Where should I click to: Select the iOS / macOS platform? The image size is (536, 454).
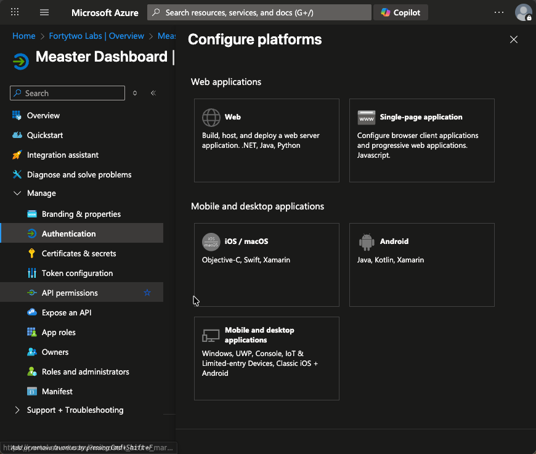(266, 265)
